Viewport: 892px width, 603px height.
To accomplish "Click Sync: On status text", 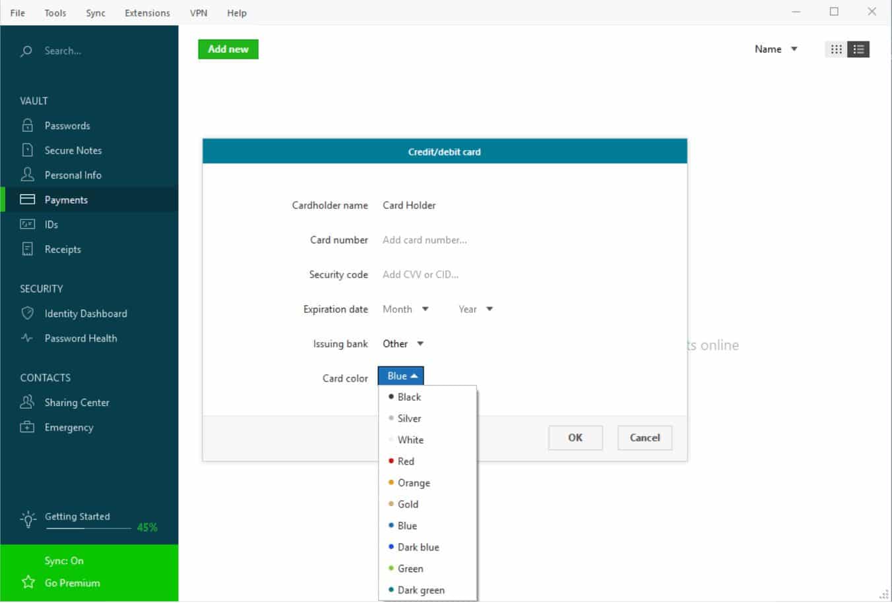I will point(64,561).
